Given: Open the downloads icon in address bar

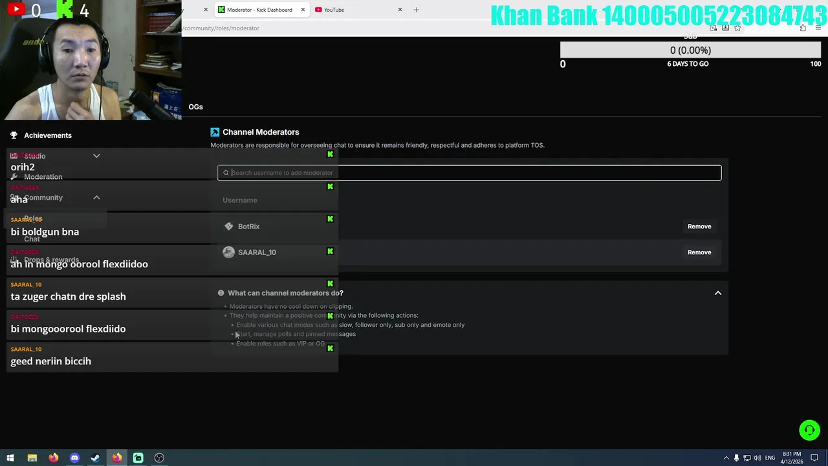Looking at the screenshot, I should pos(725,28).
